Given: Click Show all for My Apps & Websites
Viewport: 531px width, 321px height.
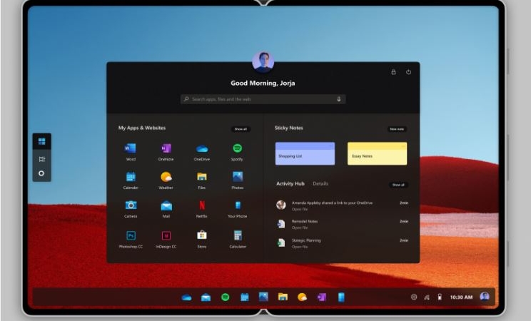Looking at the screenshot, I should 241,129.
